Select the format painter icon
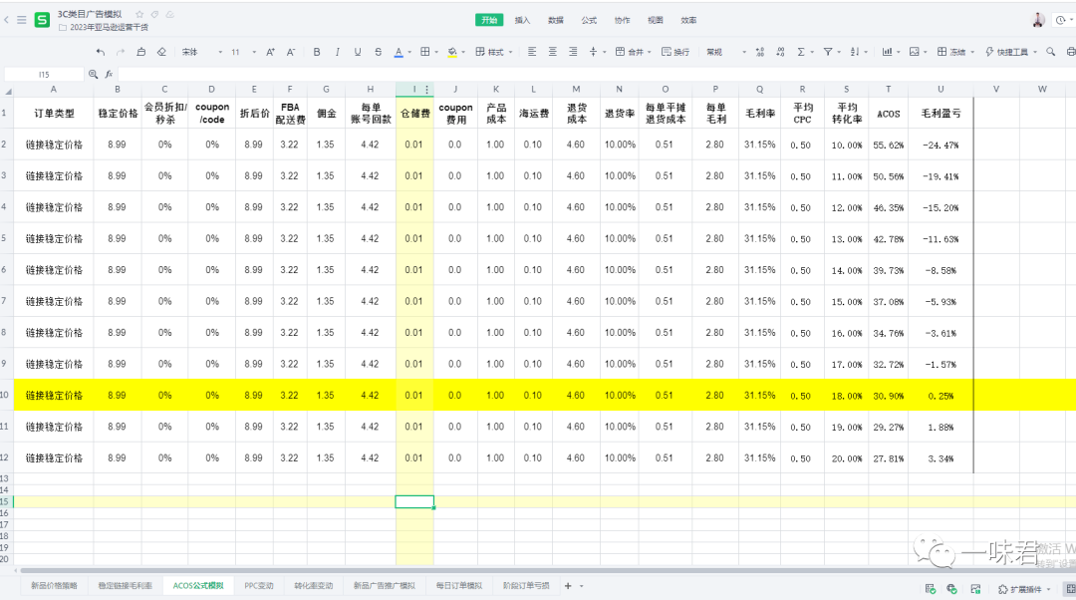This screenshot has height=600, width=1076. pyautogui.click(x=140, y=52)
